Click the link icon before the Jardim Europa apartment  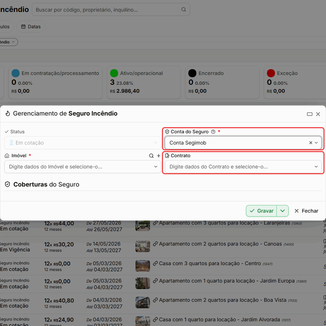coord(155,281)
